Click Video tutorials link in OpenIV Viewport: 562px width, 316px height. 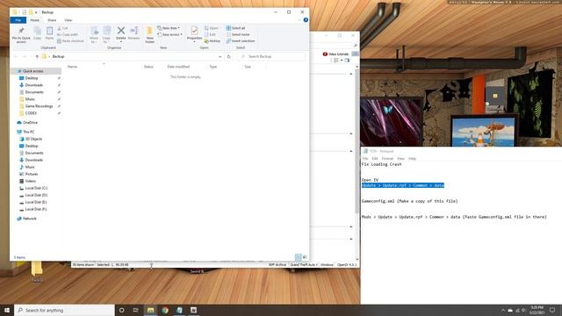tap(335, 54)
